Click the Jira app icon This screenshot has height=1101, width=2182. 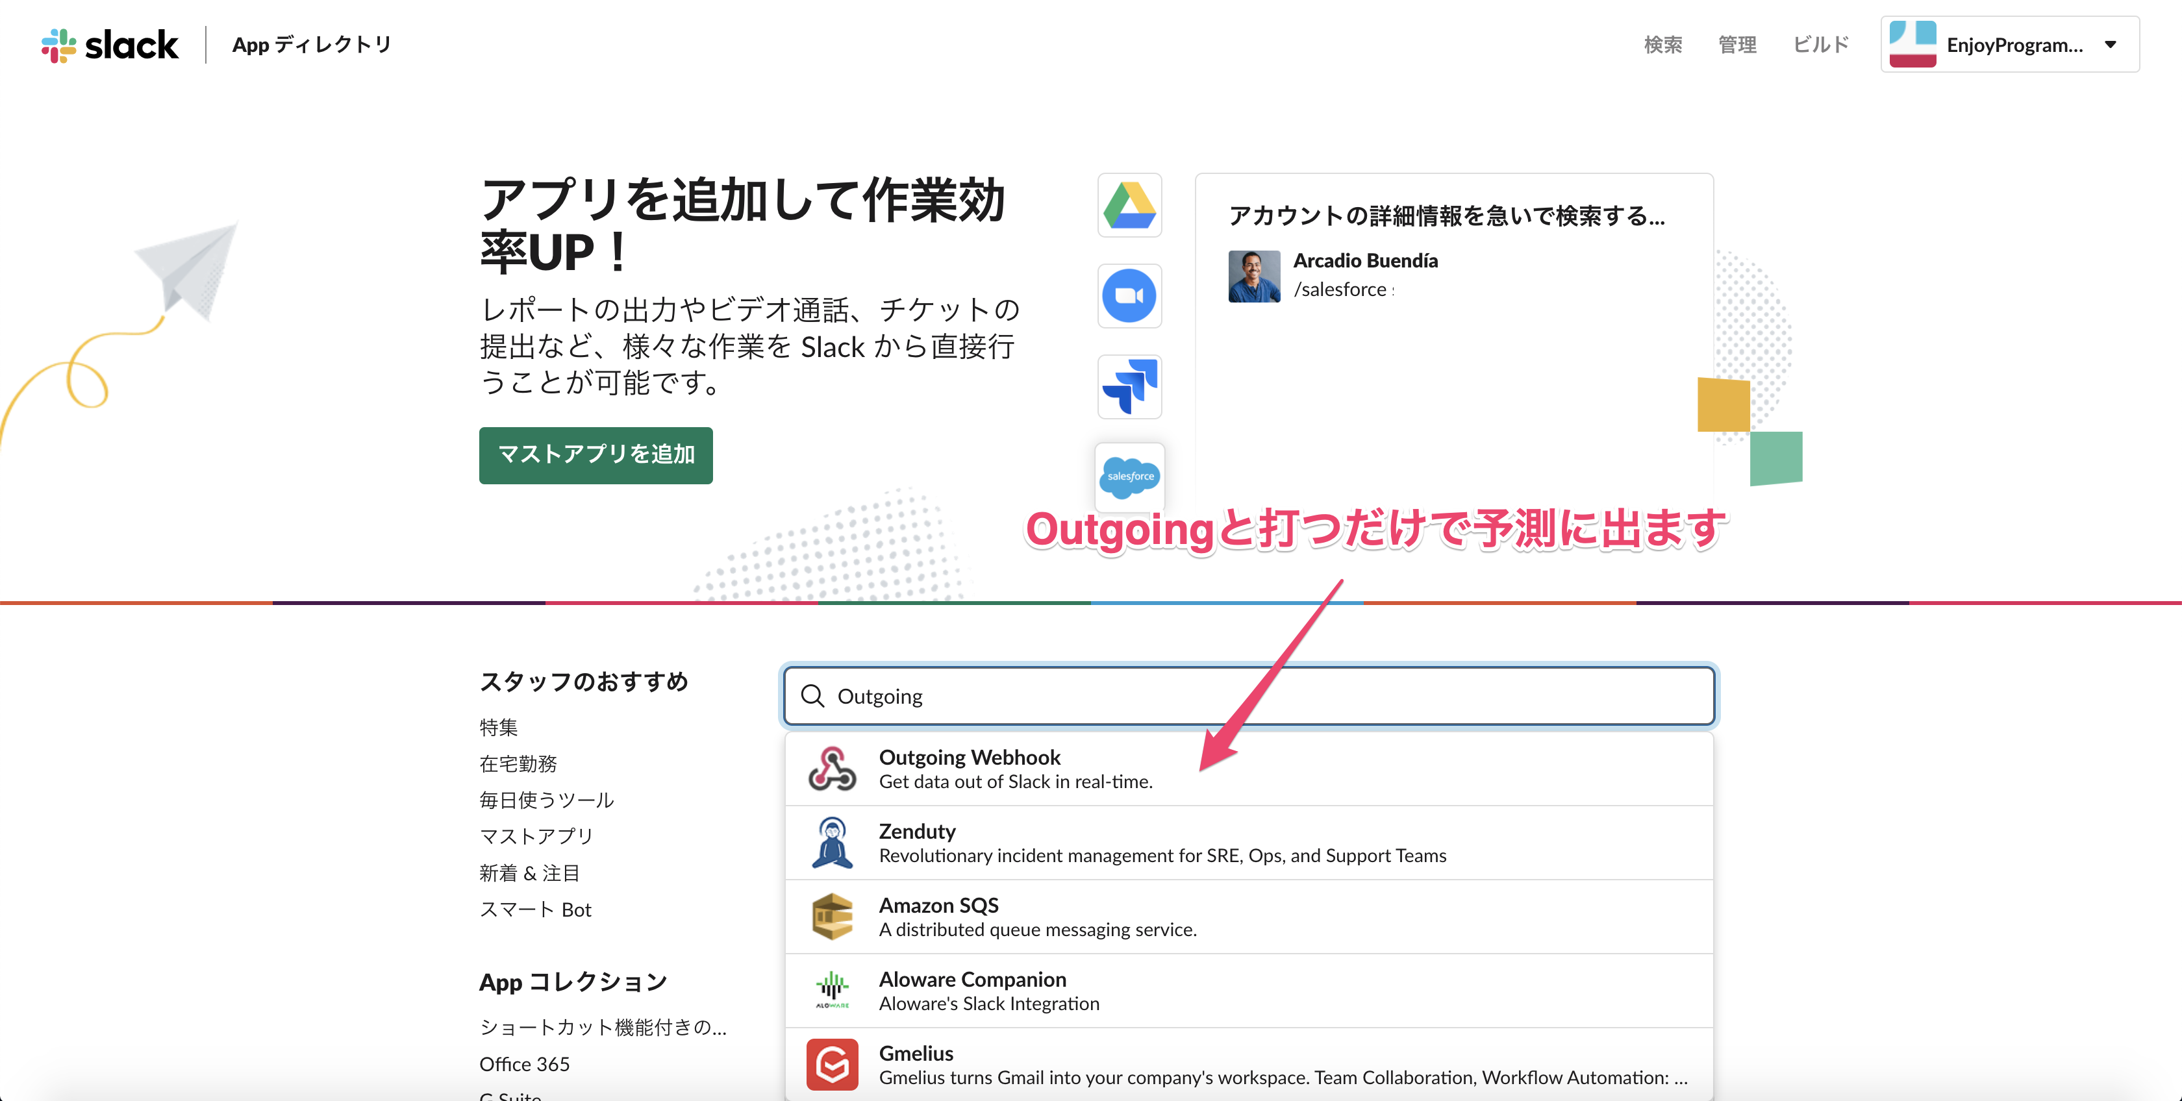tap(1129, 386)
